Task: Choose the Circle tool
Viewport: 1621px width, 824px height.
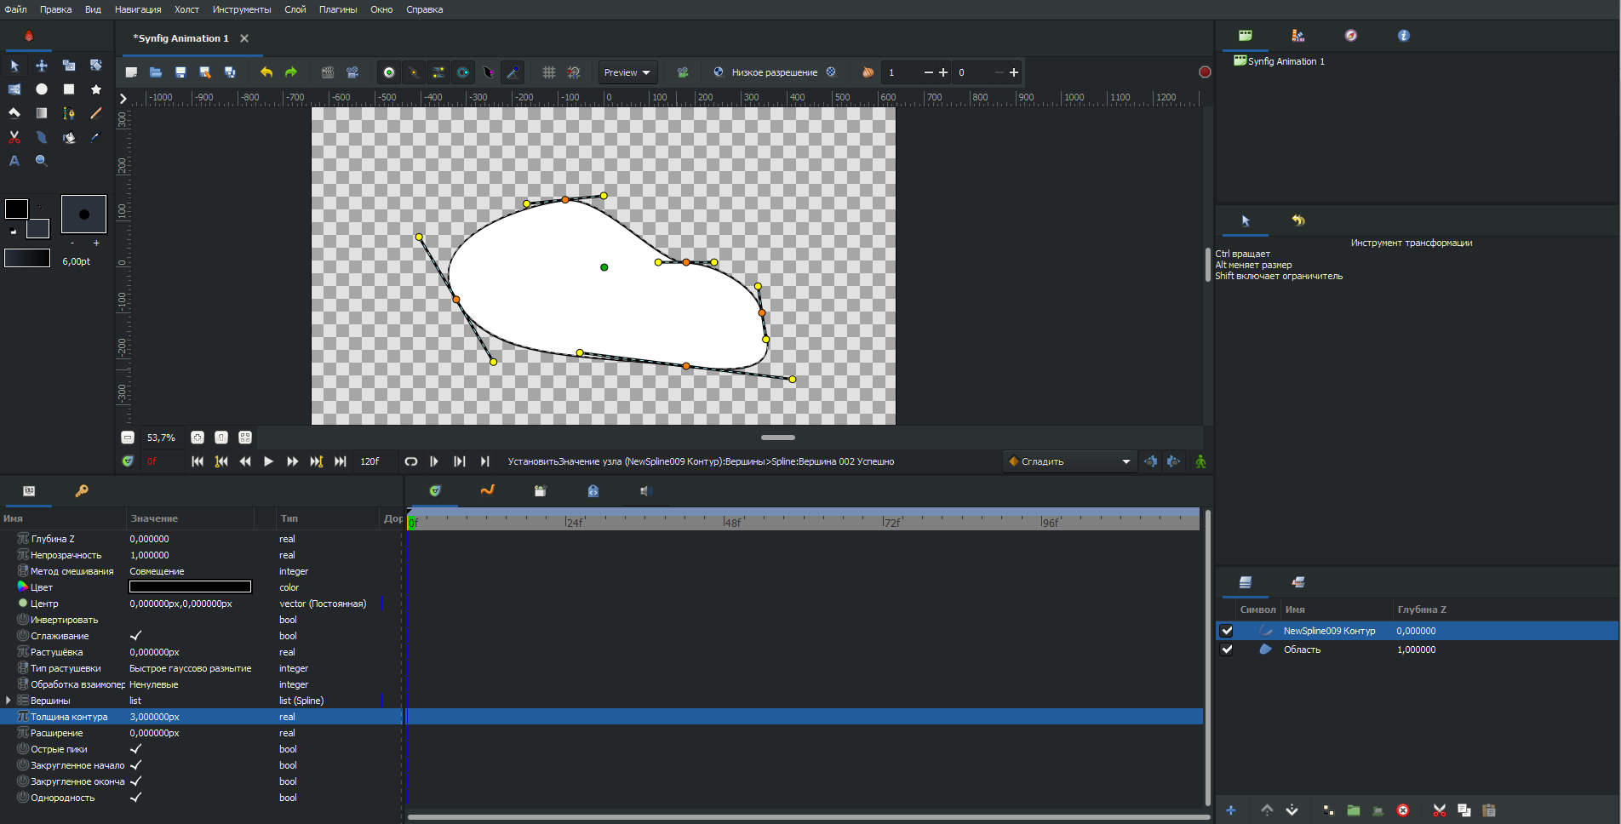Action: (42, 89)
